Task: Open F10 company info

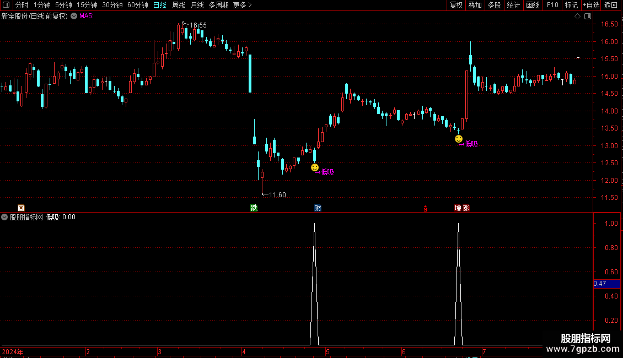Action: (x=552, y=5)
